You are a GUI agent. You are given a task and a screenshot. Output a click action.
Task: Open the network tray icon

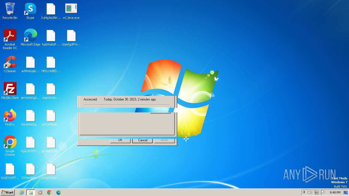coord(317,192)
